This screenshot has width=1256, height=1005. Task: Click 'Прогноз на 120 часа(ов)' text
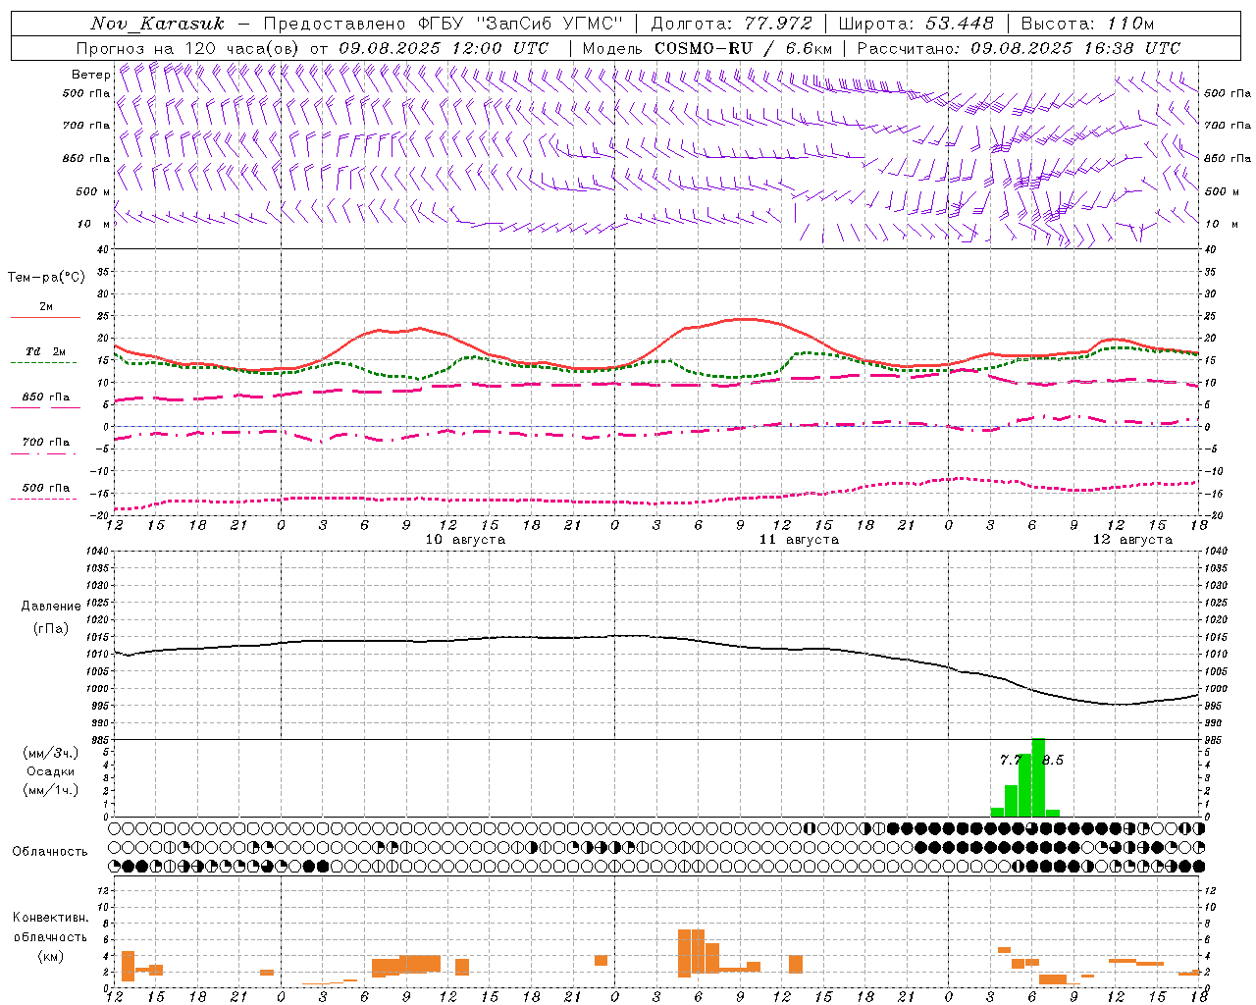pos(189,48)
